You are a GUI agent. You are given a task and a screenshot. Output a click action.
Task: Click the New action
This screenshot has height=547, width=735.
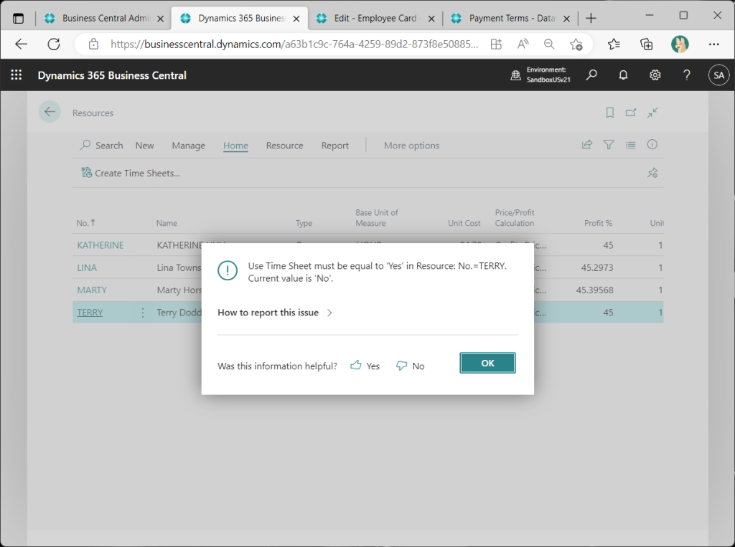point(144,146)
